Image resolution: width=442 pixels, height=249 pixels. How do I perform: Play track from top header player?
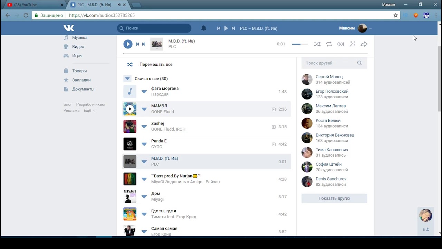point(226,28)
